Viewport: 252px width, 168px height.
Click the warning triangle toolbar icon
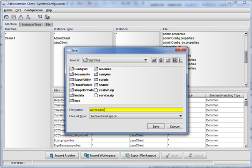coord(21,17)
